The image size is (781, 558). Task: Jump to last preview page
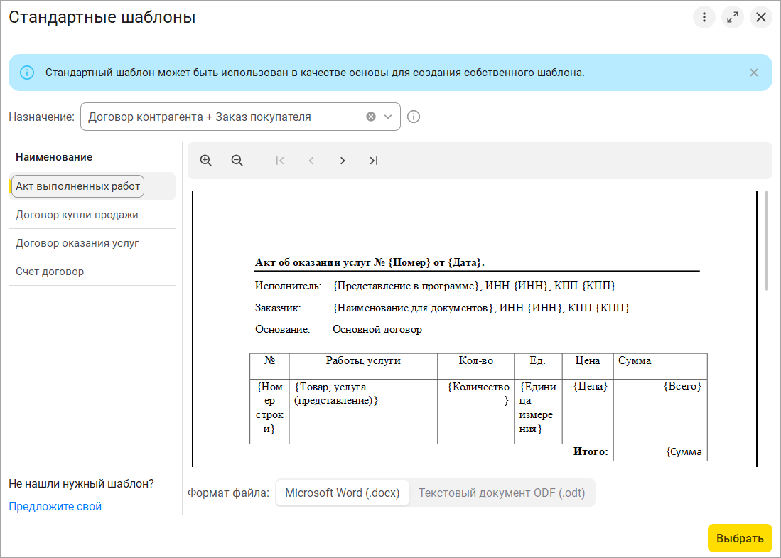(374, 161)
